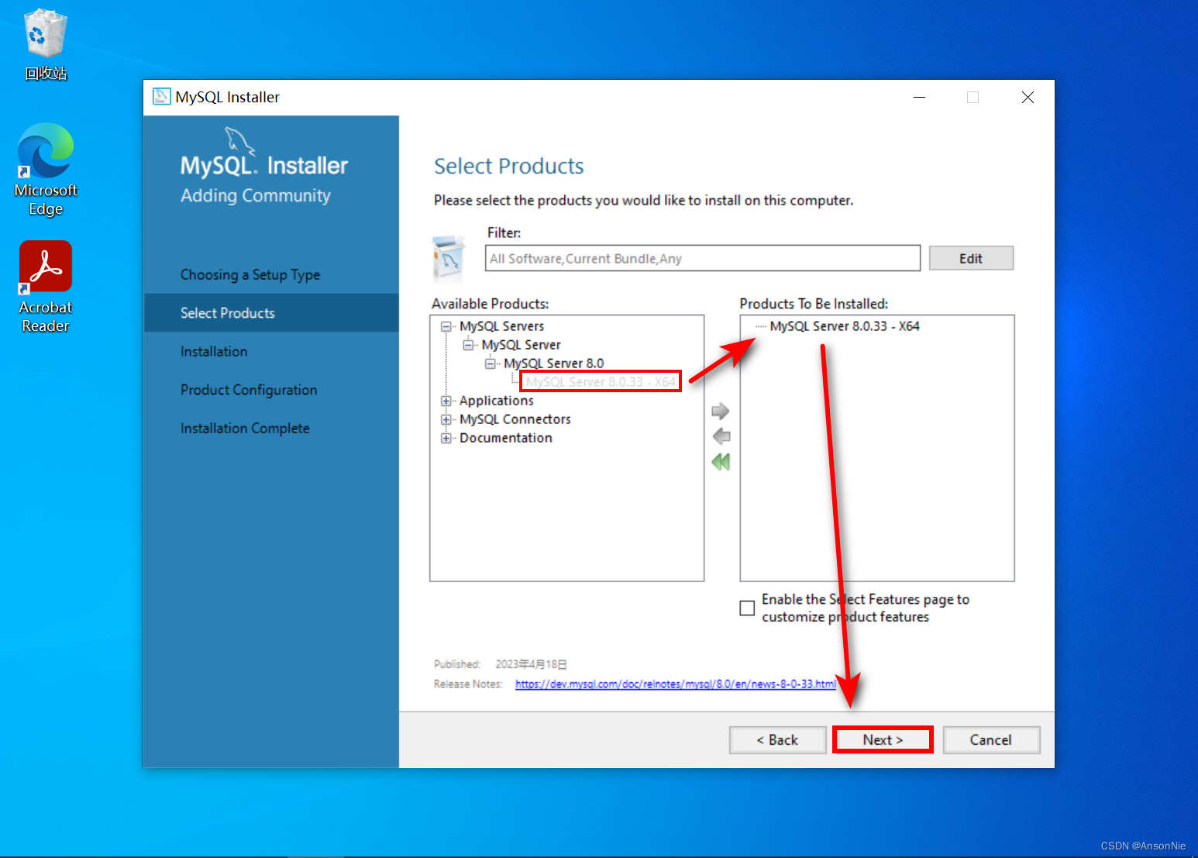
Task: Open the Installation Complete sidebar step
Action: (x=245, y=428)
